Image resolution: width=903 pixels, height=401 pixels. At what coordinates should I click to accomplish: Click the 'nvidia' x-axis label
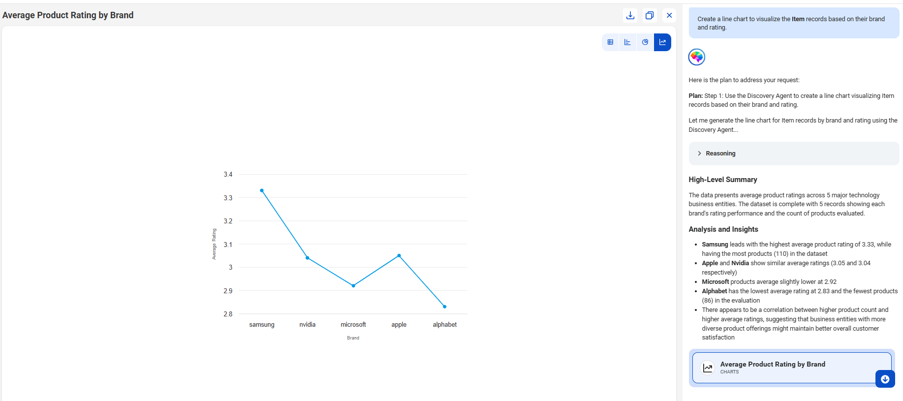308,325
